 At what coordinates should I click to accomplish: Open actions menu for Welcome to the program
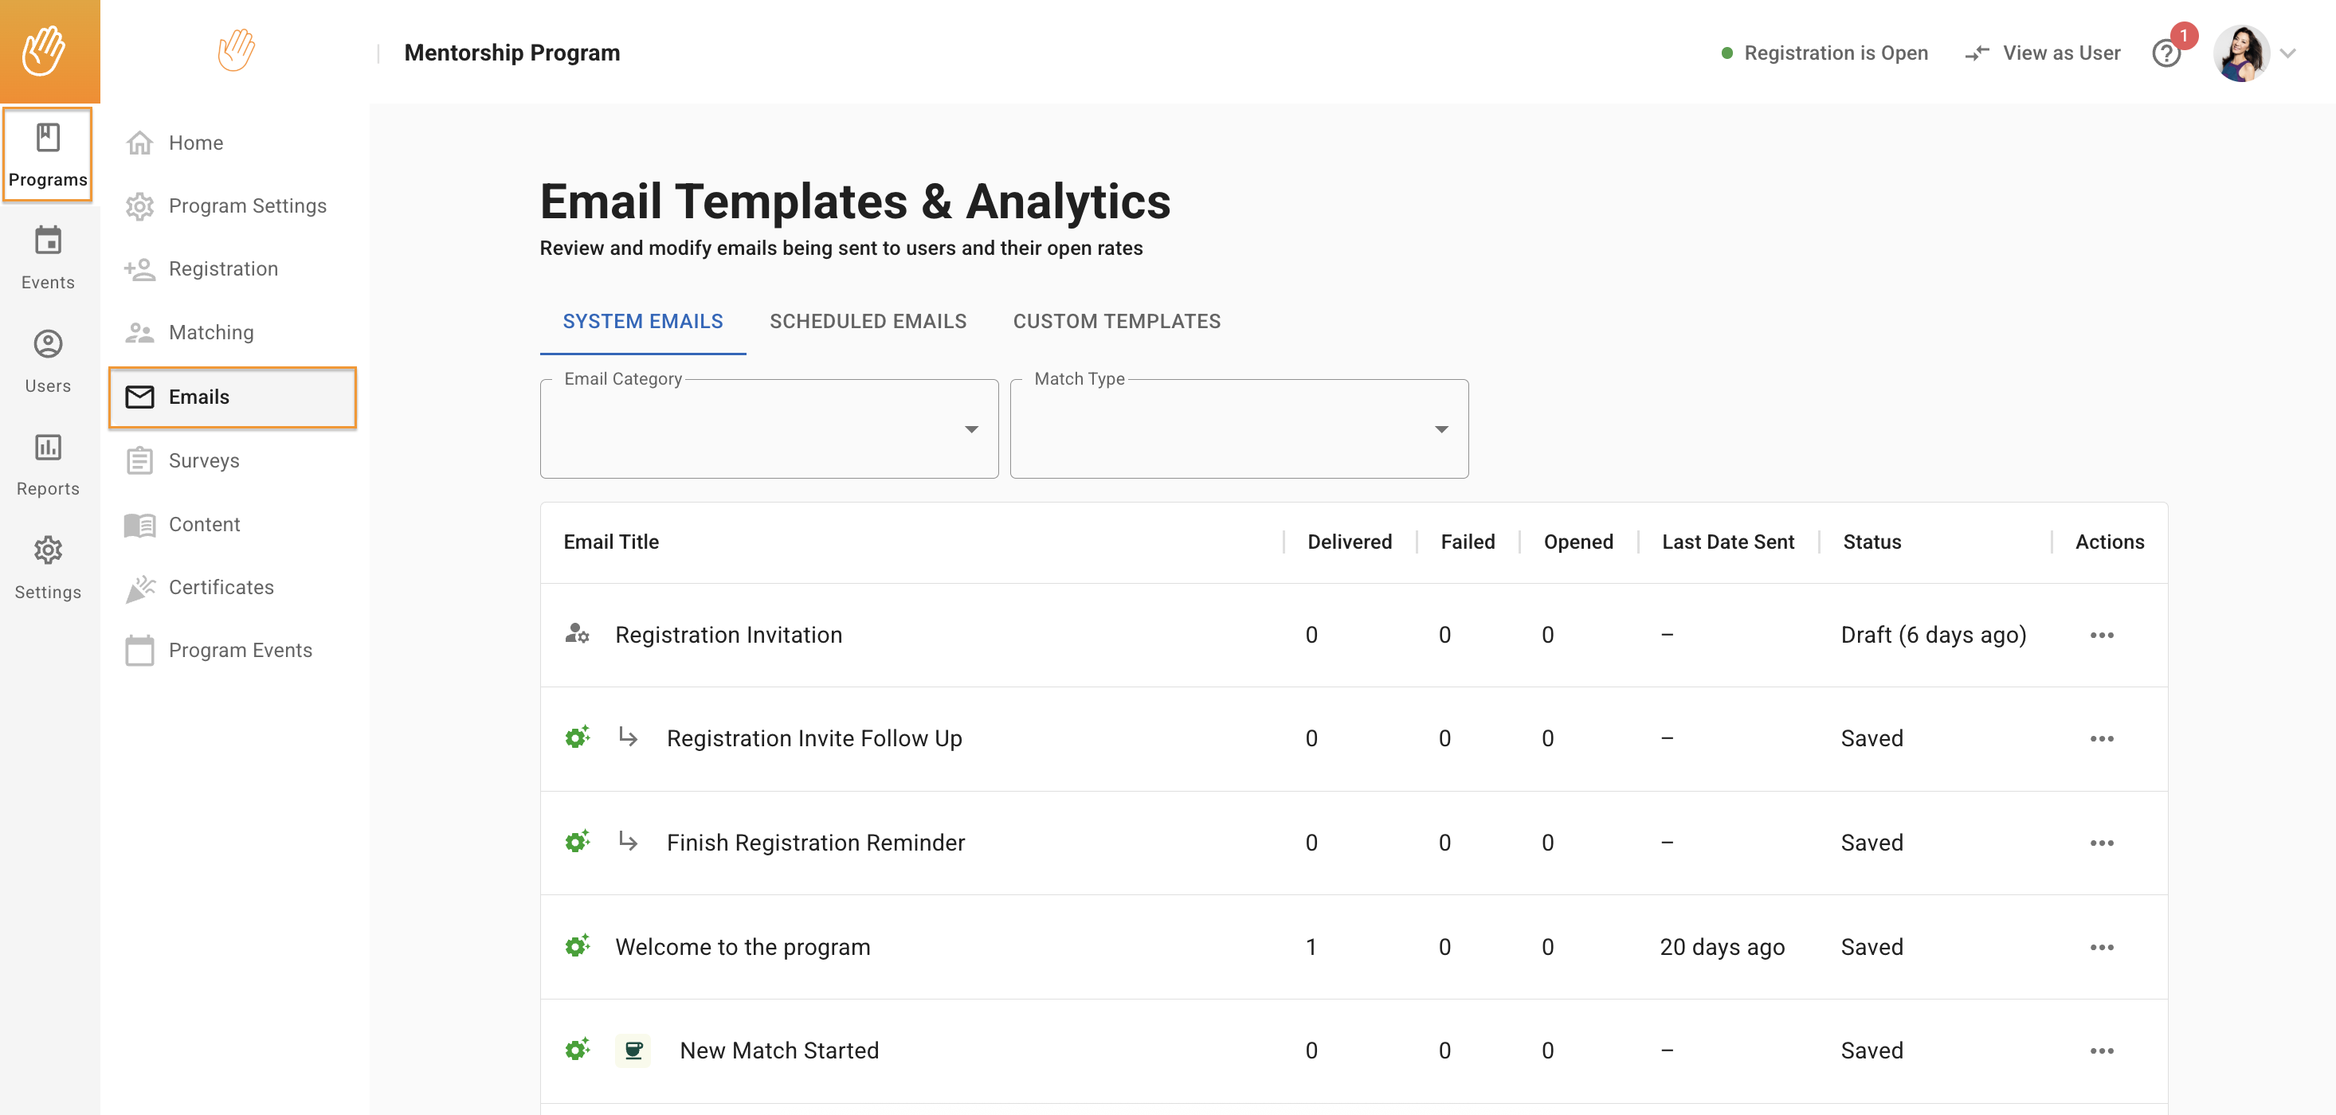pos(2101,946)
